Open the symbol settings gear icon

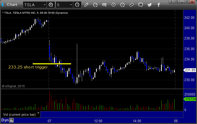coord(51,5)
